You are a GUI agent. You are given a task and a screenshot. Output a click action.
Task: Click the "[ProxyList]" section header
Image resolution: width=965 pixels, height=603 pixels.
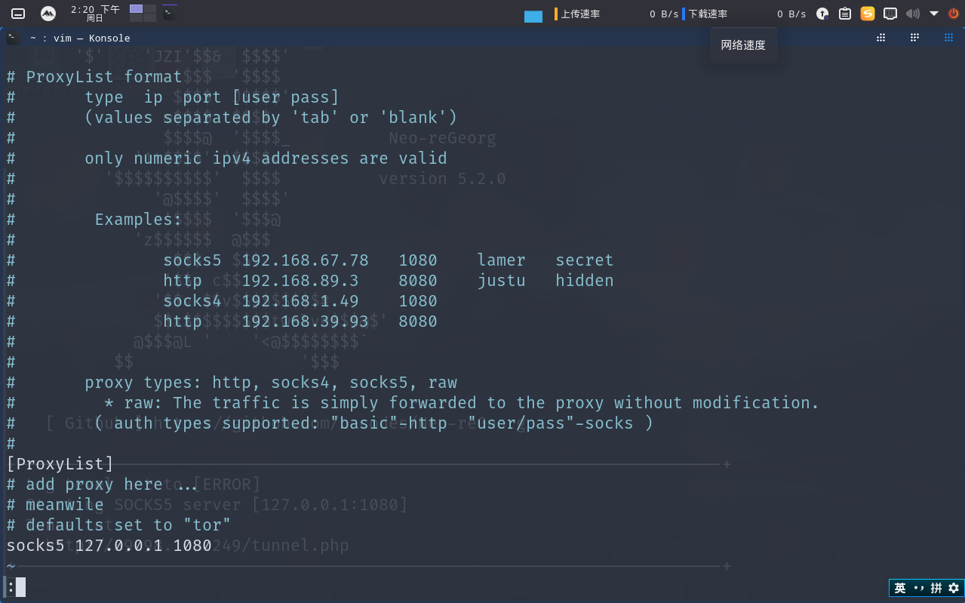[60, 463]
